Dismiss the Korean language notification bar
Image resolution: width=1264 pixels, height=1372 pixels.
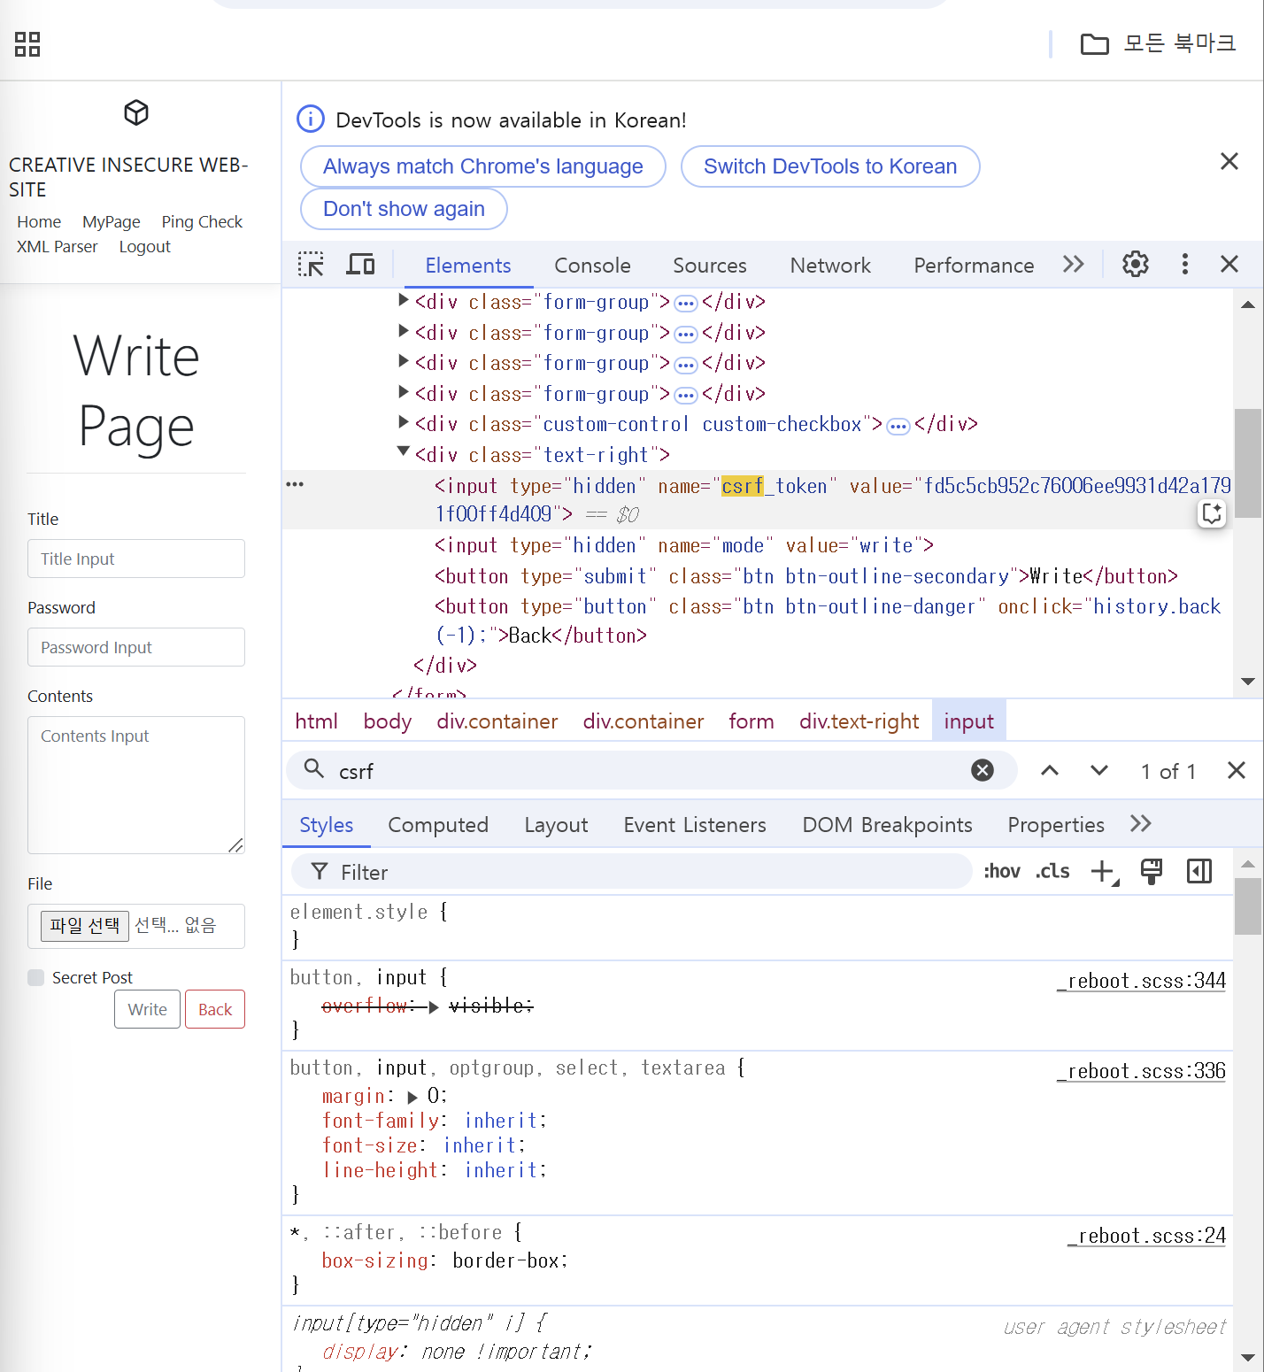1229,161
